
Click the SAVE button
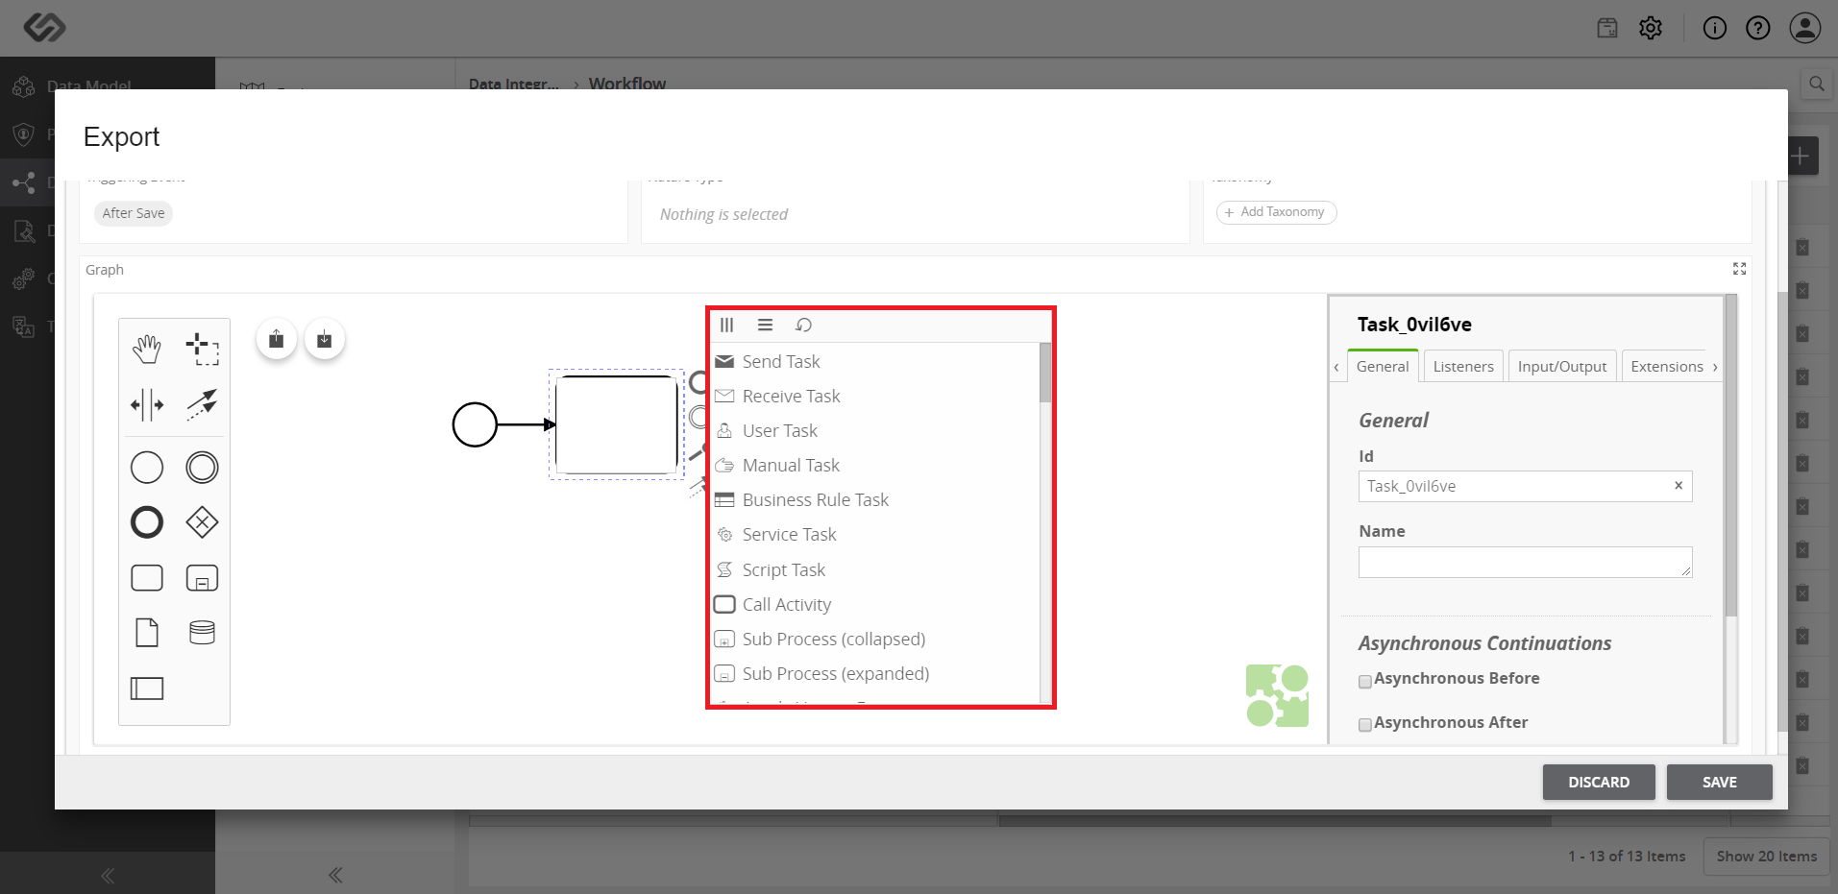point(1719,782)
